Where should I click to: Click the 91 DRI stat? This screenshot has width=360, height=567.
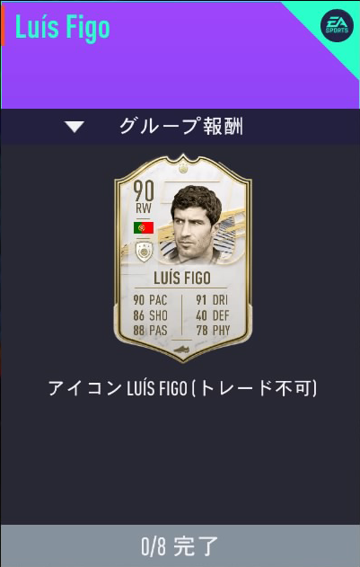click(212, 300)
